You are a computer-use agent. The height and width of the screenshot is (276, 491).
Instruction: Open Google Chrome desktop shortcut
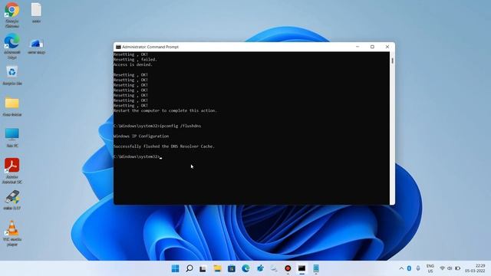[12, 15]
